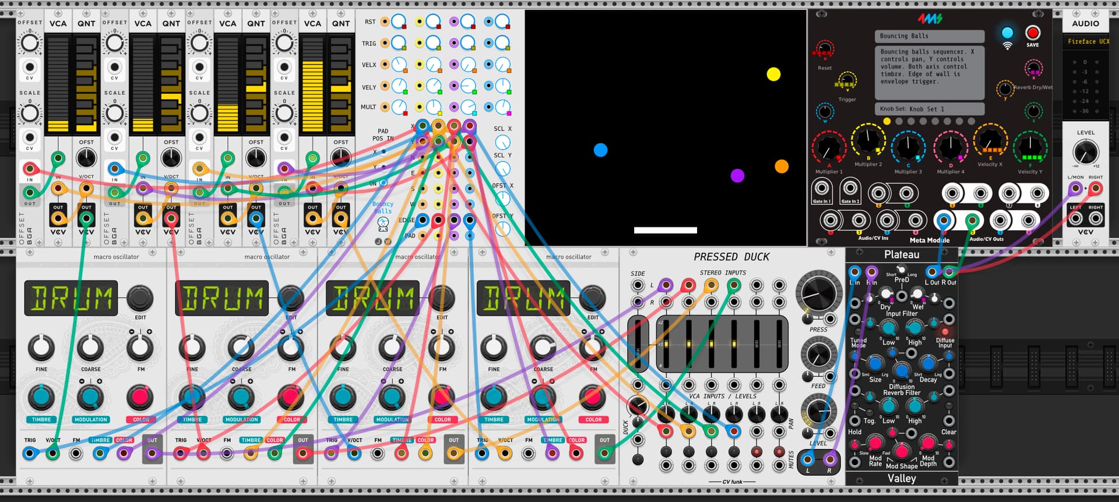Click the yellow Trigger knob on Meta Module
The height and width of the screenshot is (502, 1119).
(847, 80)
